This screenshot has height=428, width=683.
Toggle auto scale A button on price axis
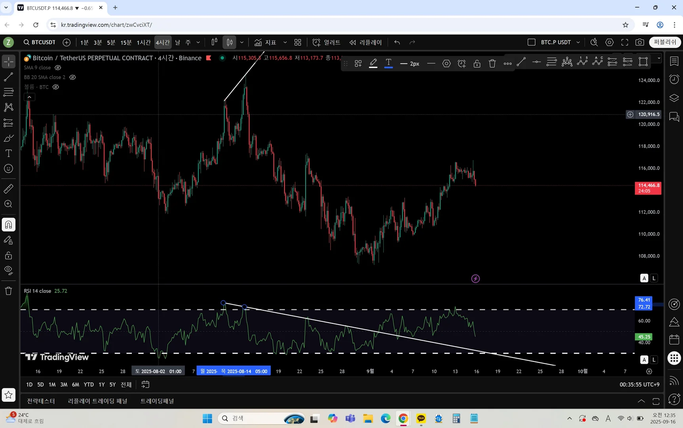pyautogui.click(x=644, y=278)
